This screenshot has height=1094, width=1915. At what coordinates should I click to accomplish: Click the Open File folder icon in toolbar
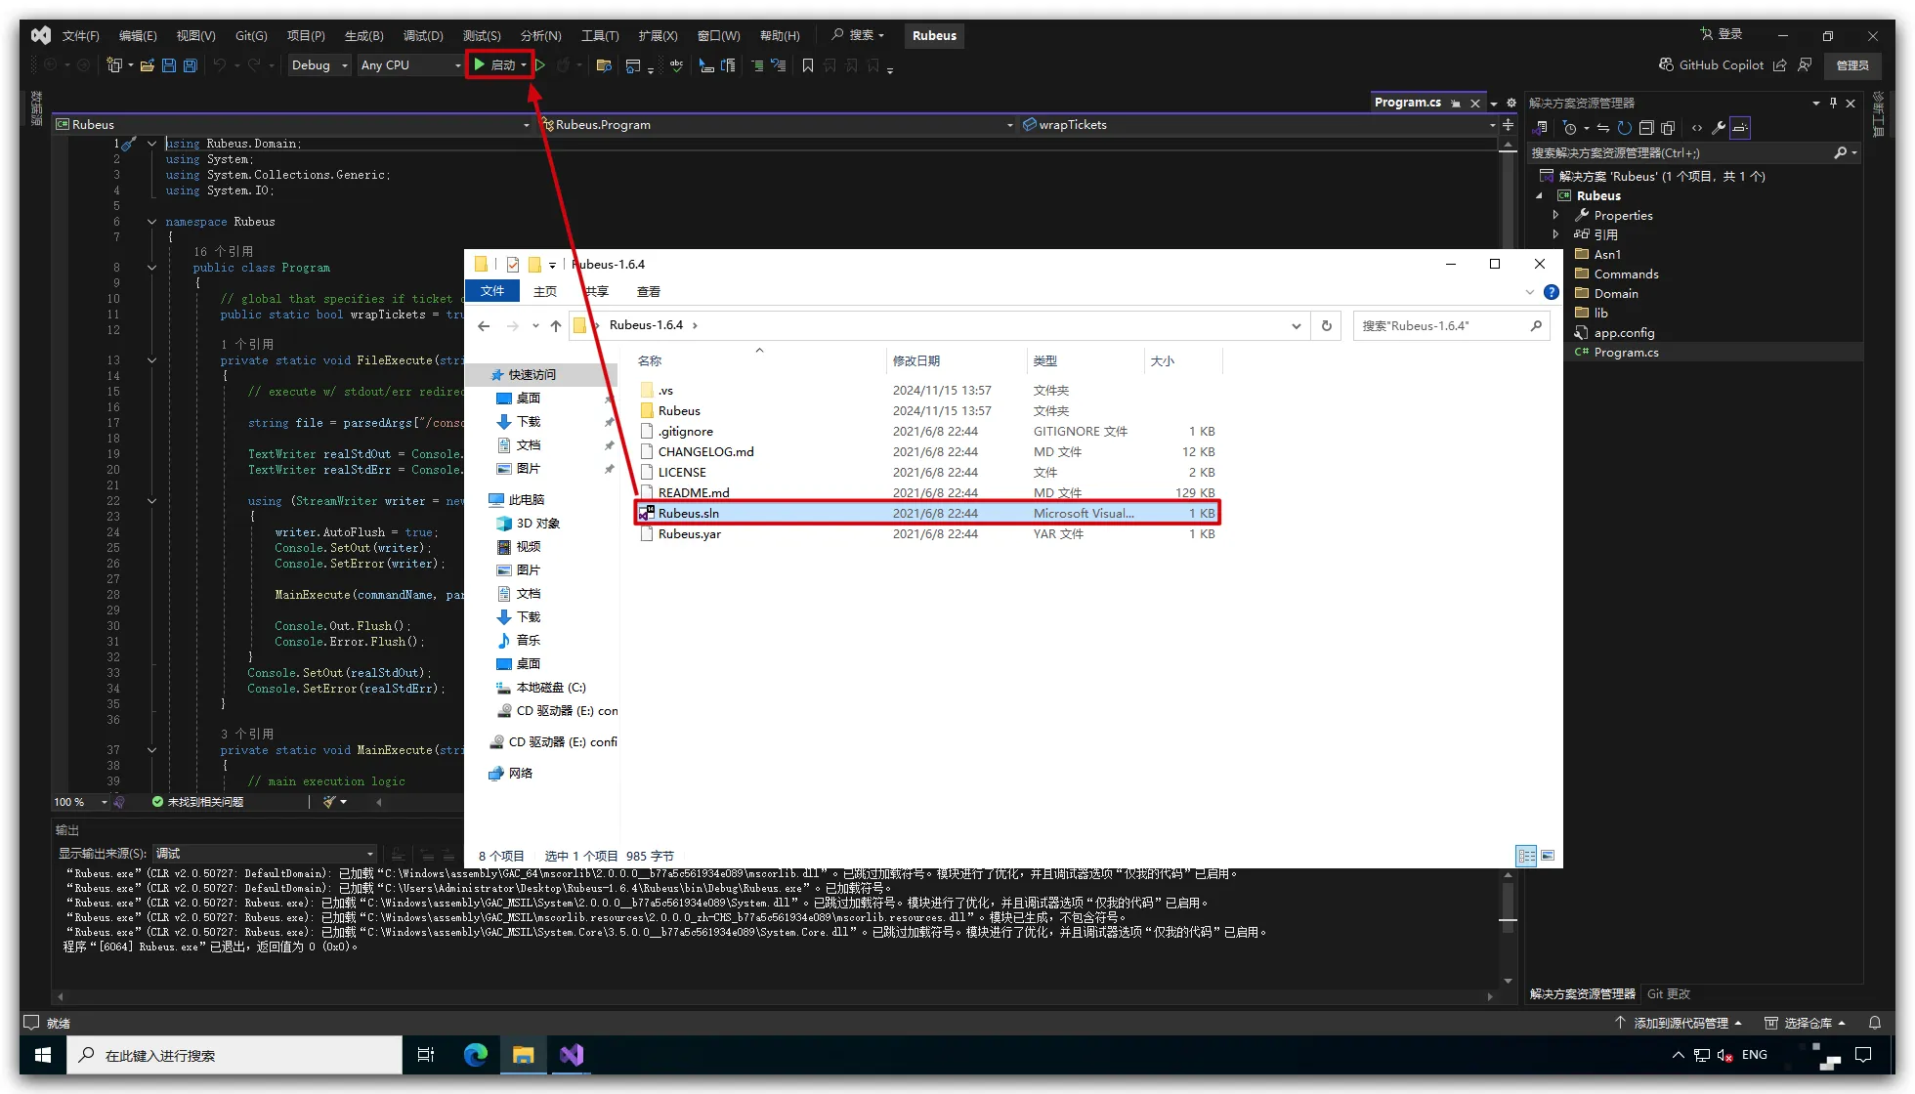pyautogui.click(x=148, y=65)
